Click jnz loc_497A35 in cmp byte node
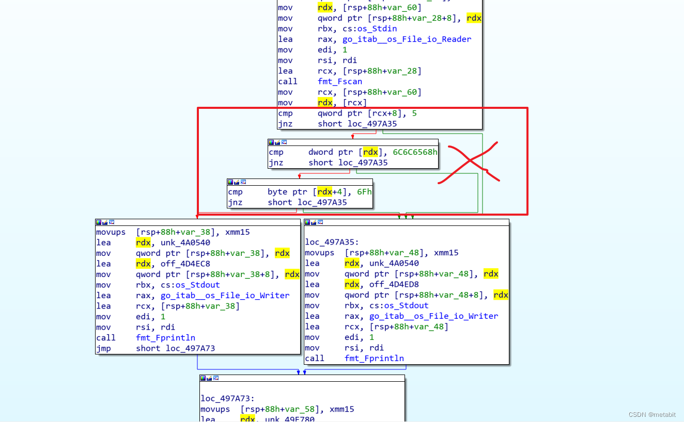 point(287,202)
